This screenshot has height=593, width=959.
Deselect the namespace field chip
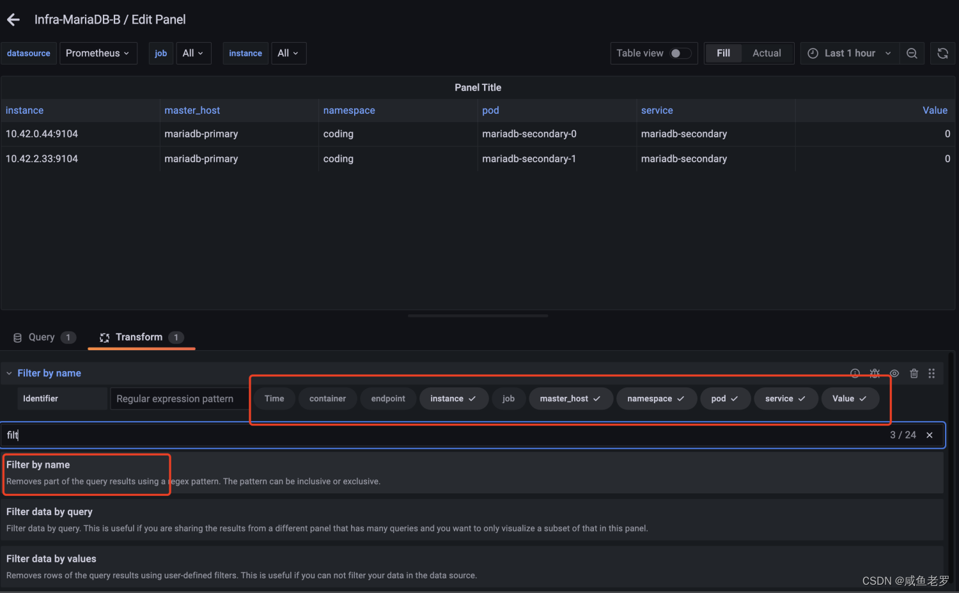(656, 399)
